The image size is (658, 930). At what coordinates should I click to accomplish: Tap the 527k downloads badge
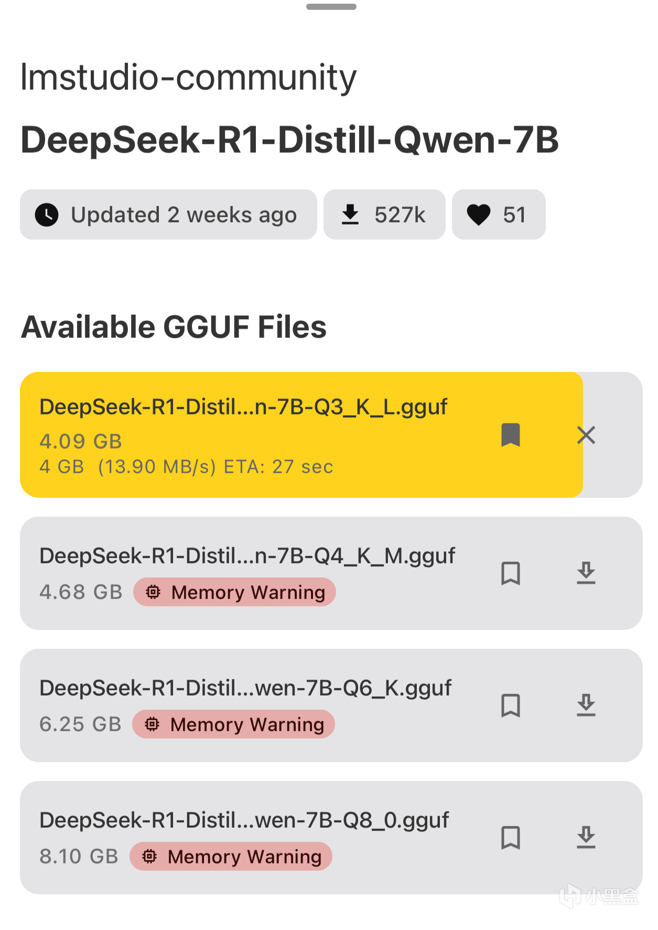[x=384, y=215]
